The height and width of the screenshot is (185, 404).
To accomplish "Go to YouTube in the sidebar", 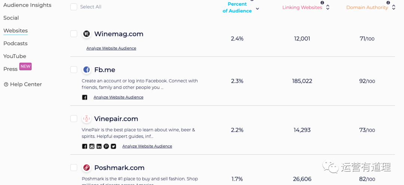I will (x=15, y=56).
